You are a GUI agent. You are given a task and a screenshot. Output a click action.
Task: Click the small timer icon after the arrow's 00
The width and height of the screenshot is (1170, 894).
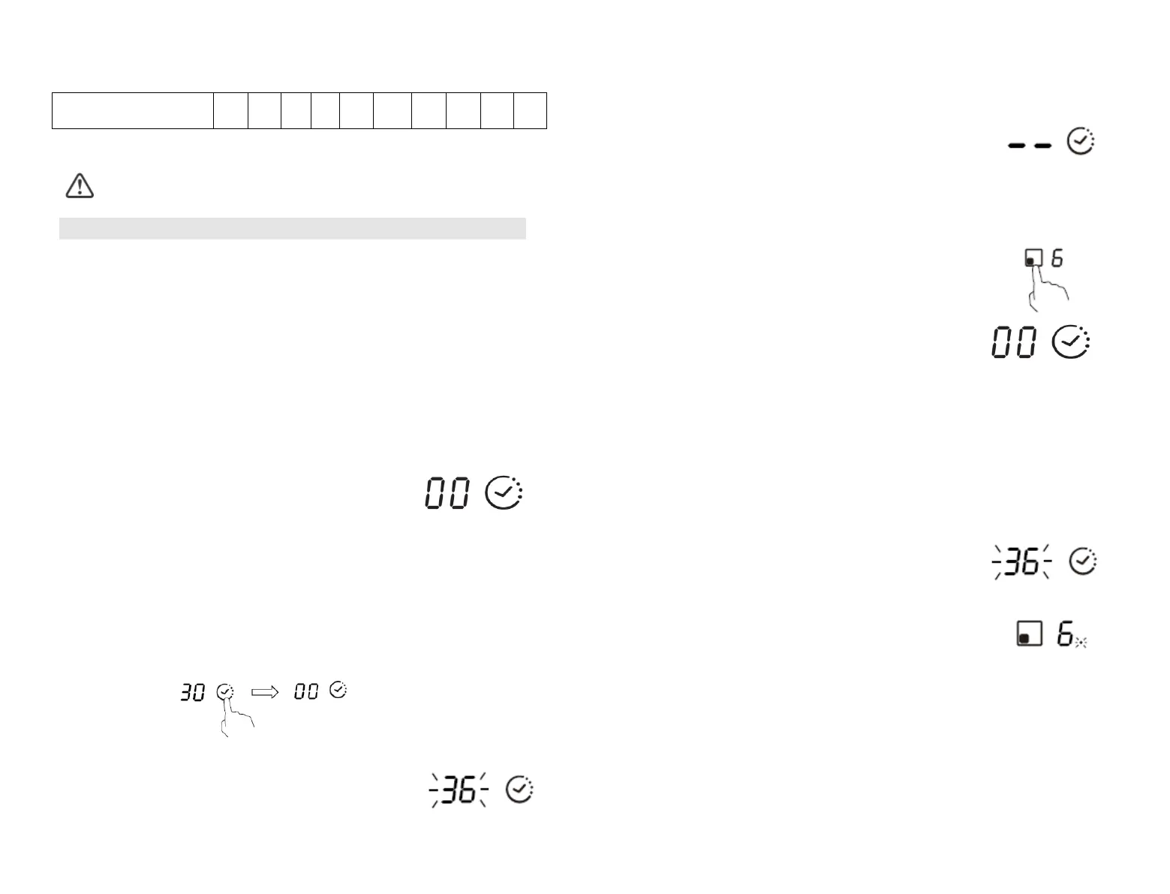tap(338, 690)
